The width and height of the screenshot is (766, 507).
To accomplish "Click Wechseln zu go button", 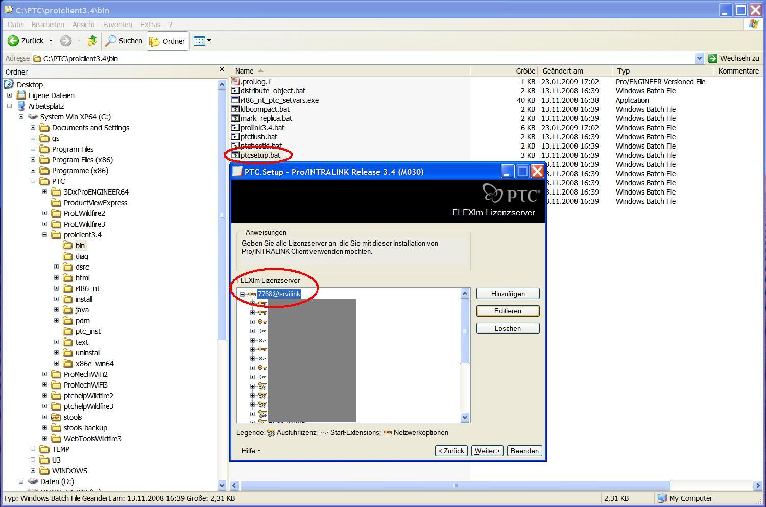I will coord(734,58).
